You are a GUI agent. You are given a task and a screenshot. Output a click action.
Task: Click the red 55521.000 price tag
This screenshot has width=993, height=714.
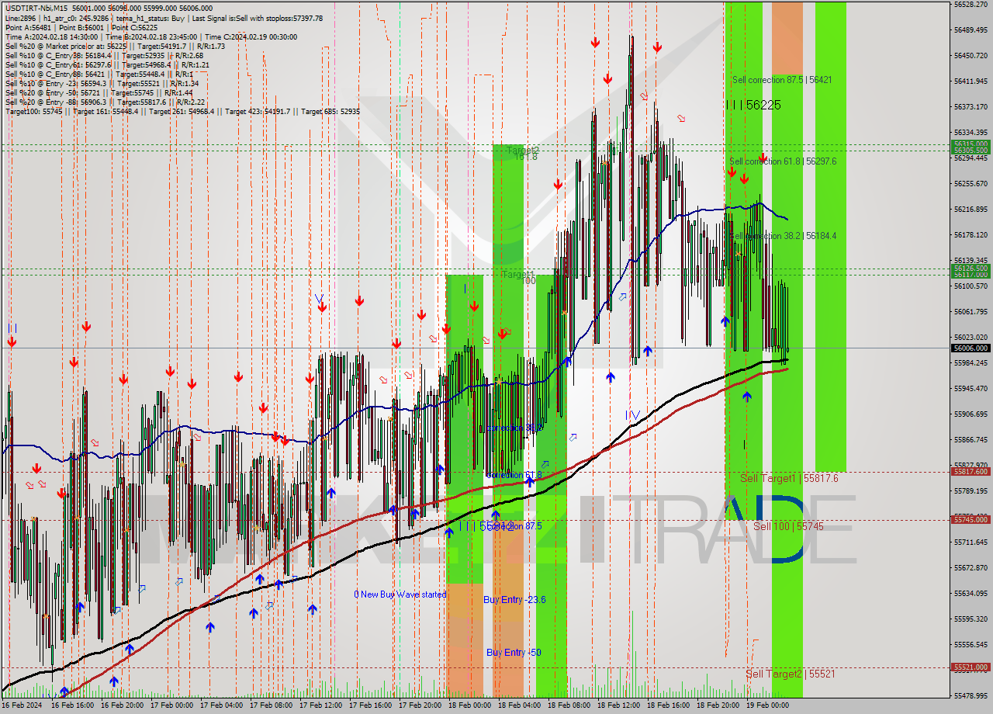click(x=971, y=667)
